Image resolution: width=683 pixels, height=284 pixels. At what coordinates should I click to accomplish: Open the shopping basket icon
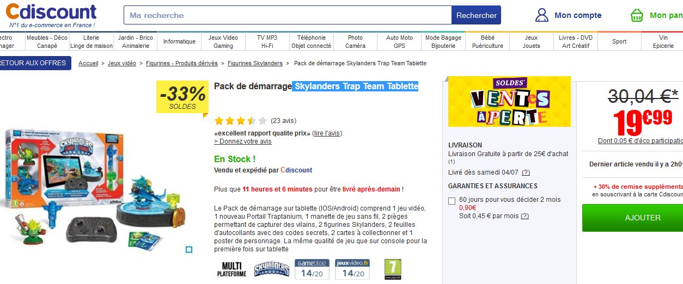pos(637,15)
